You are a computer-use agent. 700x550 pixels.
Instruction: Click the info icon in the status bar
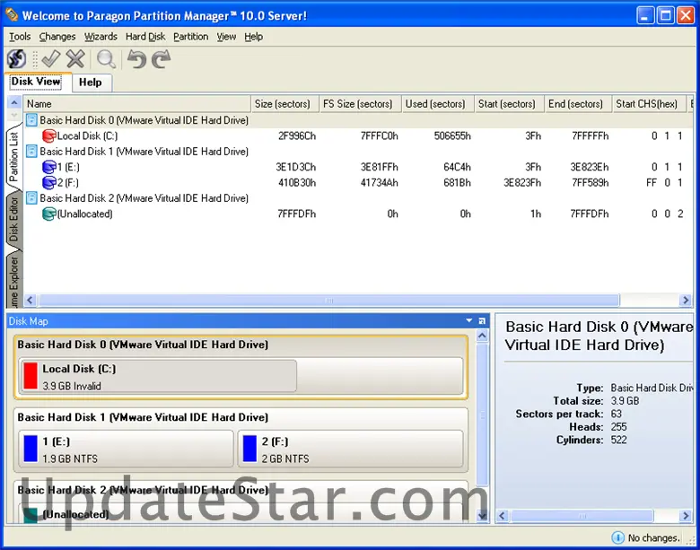click(617, 537)
